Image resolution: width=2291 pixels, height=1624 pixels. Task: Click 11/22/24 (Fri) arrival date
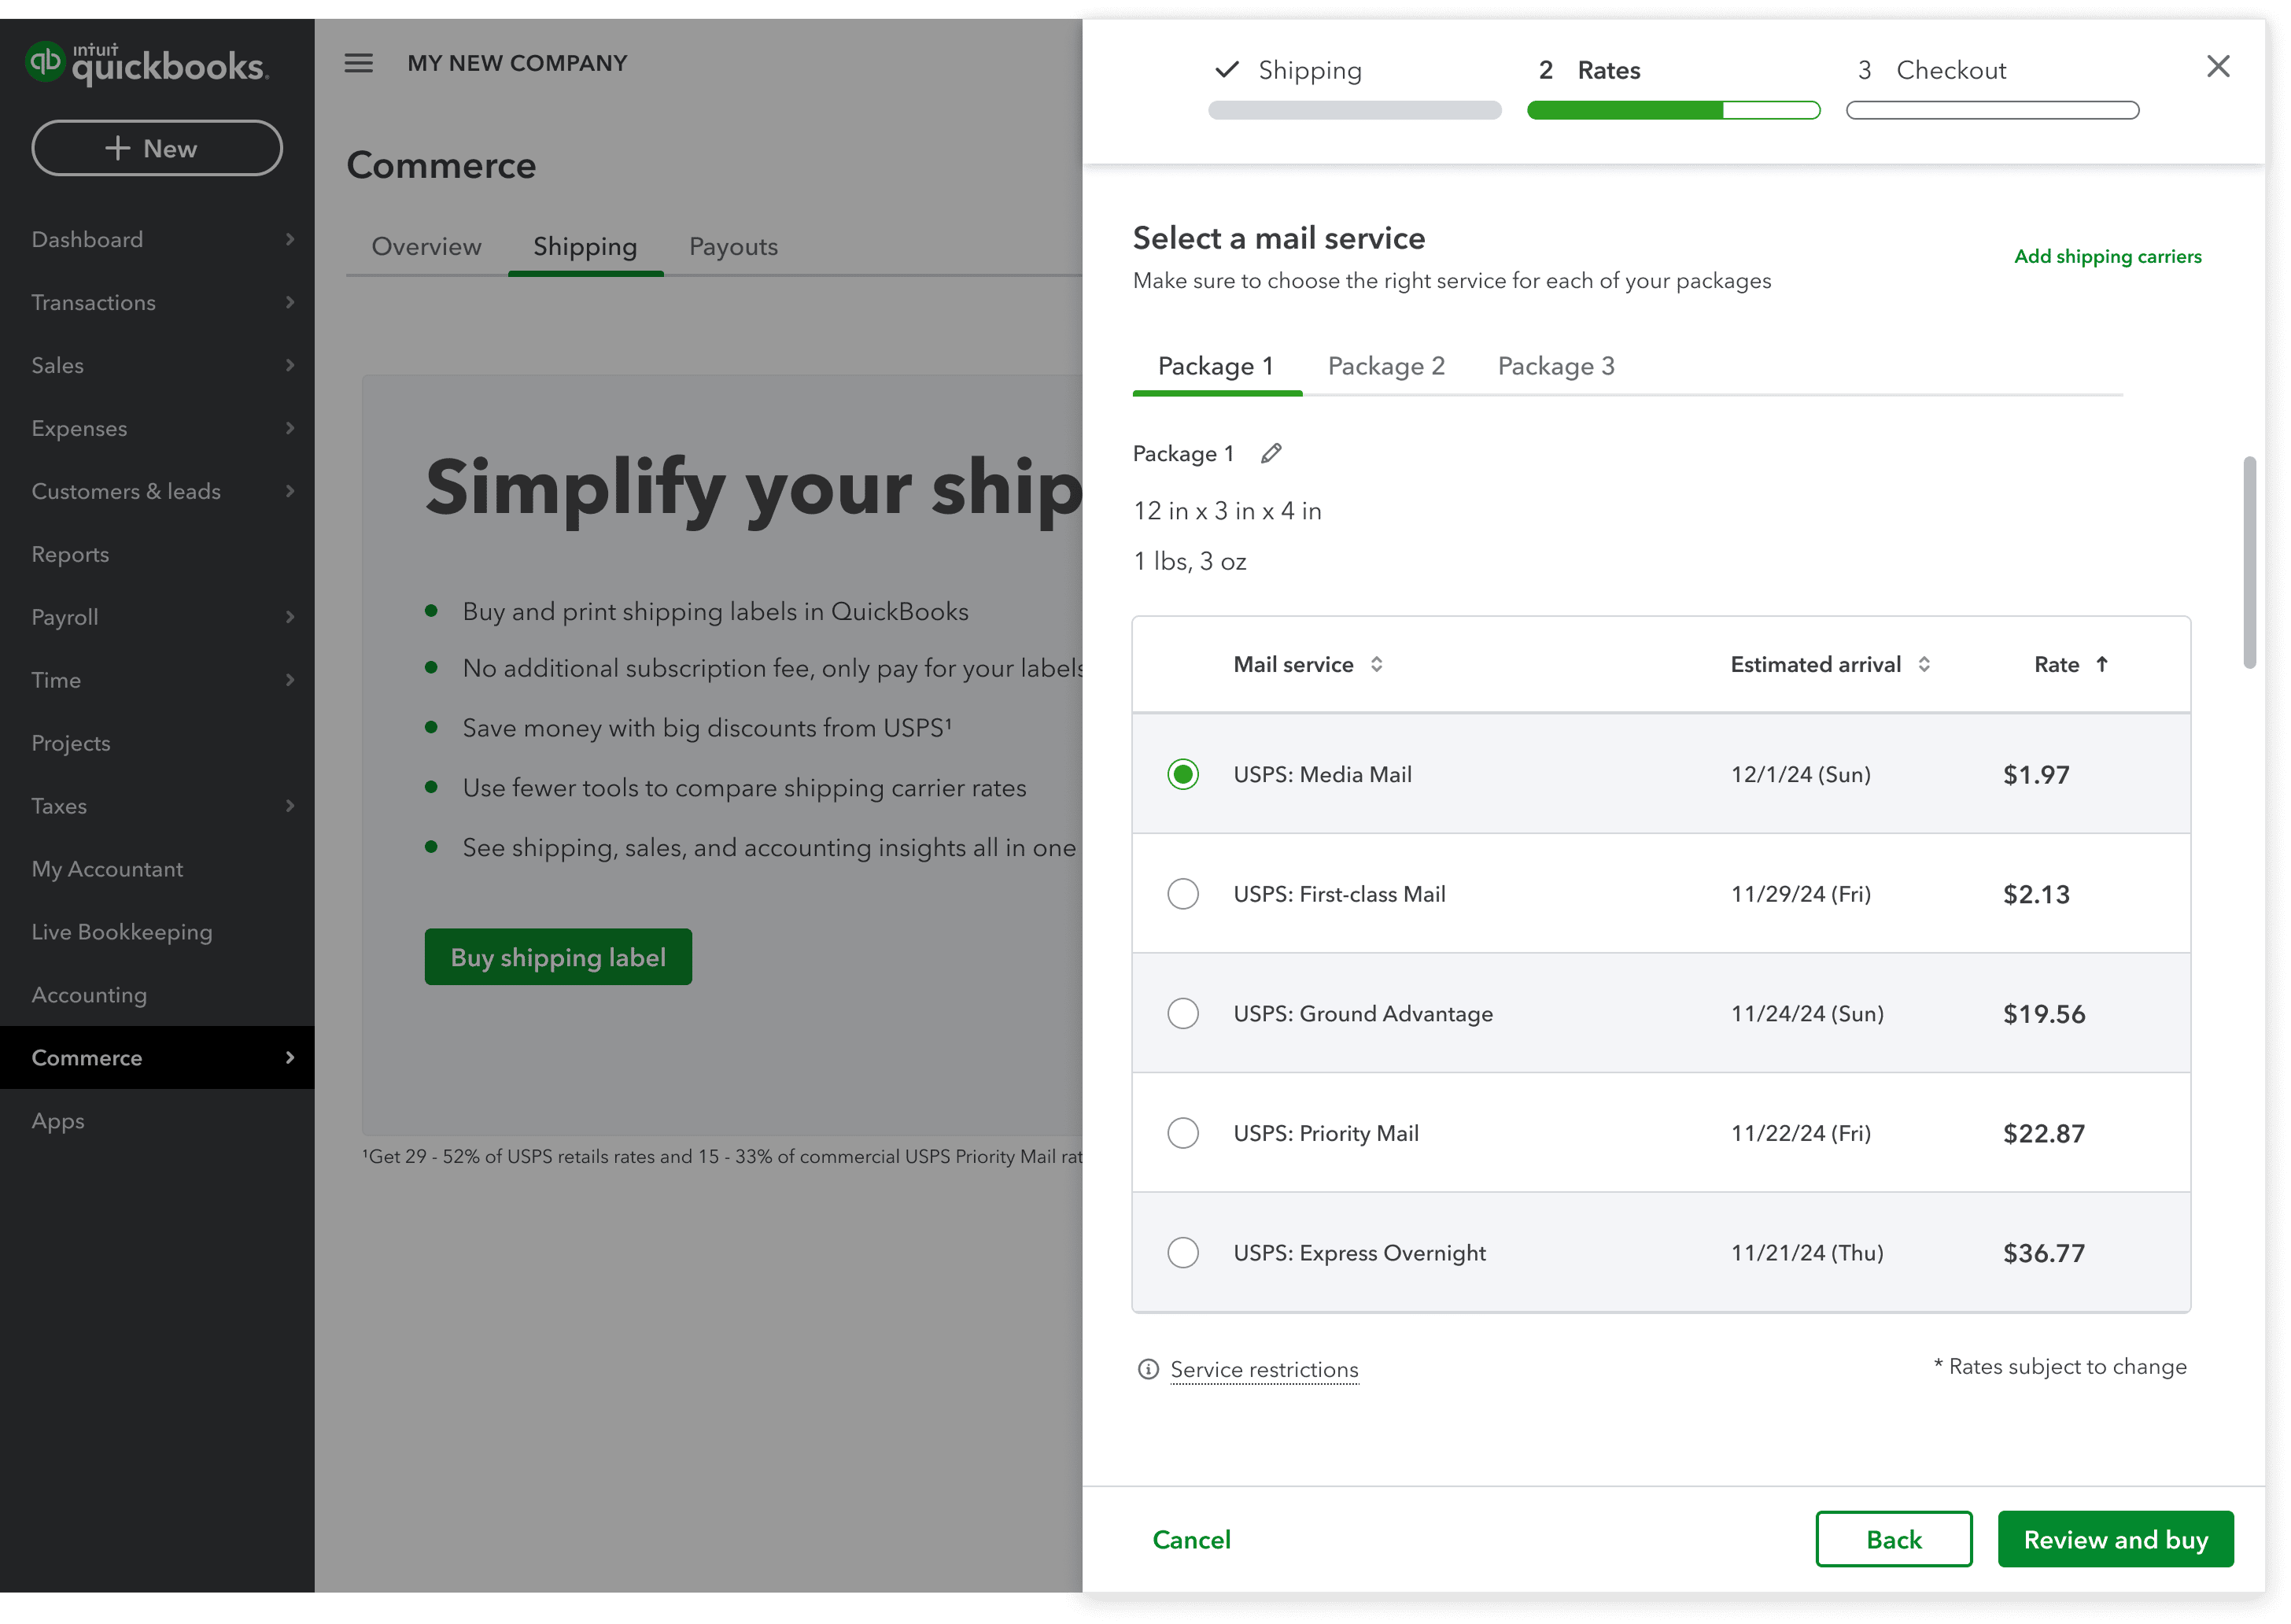coord(1800,1133)
